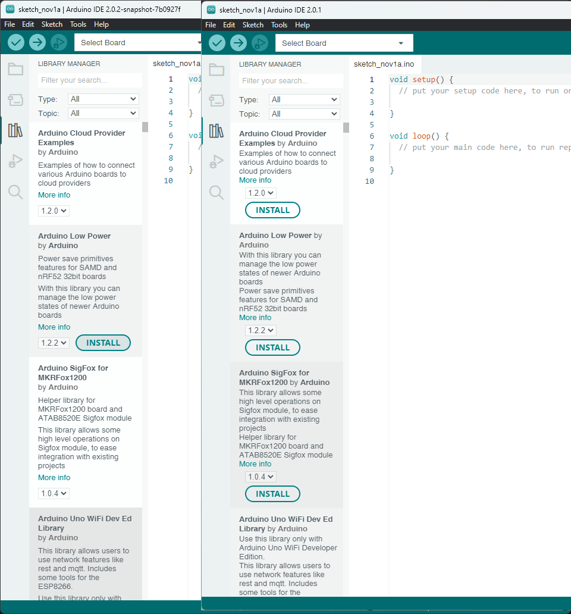This screenshot has width=571, height=614.
Task: Install Arduino SigFox for MKRFox1200 in IDE 2.0.1
Action: pyautogui.click(x=272, y=494)
